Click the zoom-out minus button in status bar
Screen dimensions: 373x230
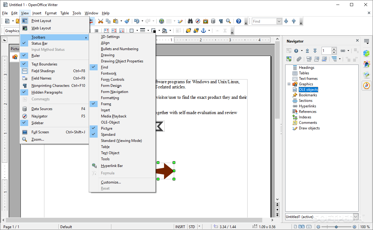(x=319, y=227)
